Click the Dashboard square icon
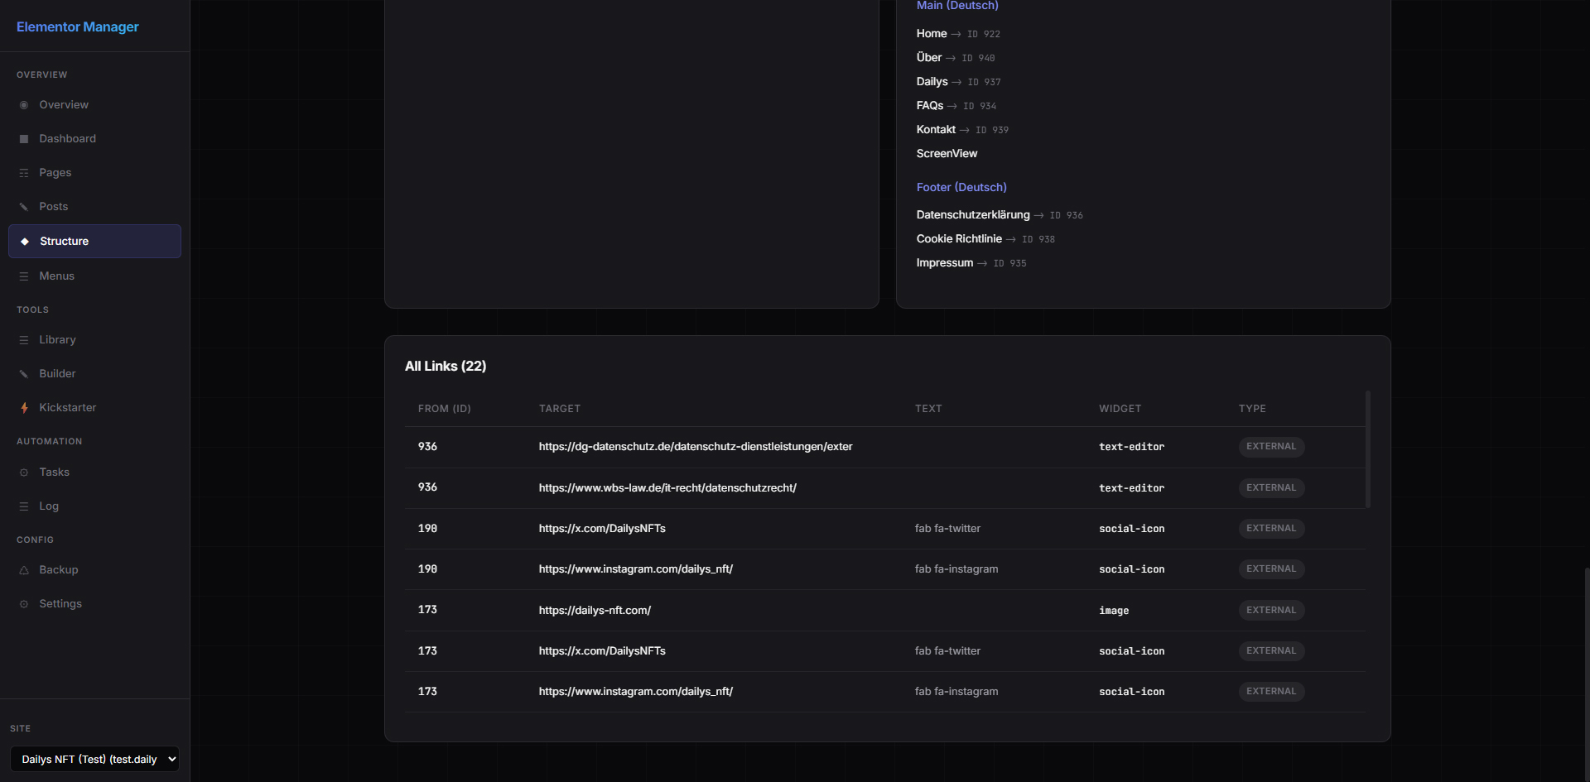 click(x=24, y=139)
